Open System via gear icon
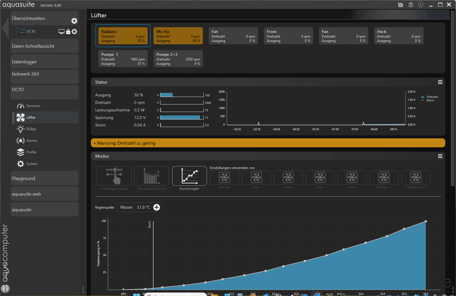Screen dimensions: 456x296 click(21, 164)
